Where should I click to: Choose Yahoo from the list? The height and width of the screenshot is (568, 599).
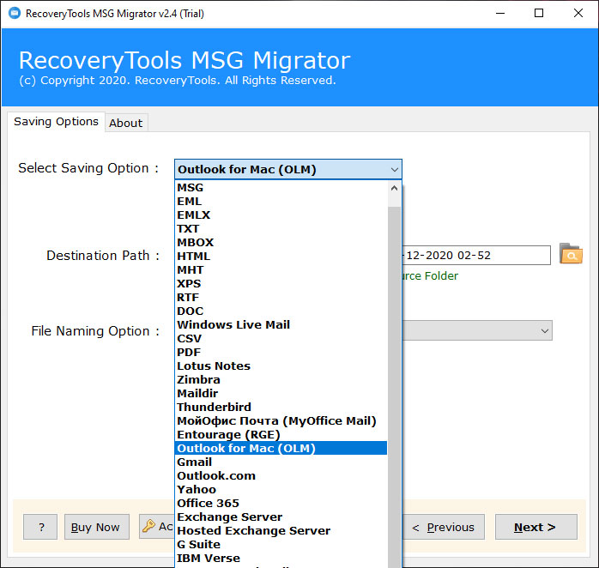[x=281, y=490]
